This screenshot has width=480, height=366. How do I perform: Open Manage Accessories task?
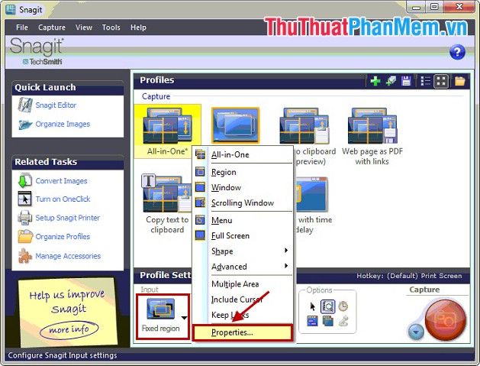[68, 256]
